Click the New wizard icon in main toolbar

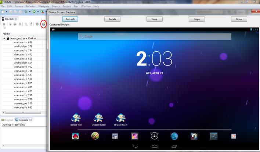point(3,12)
